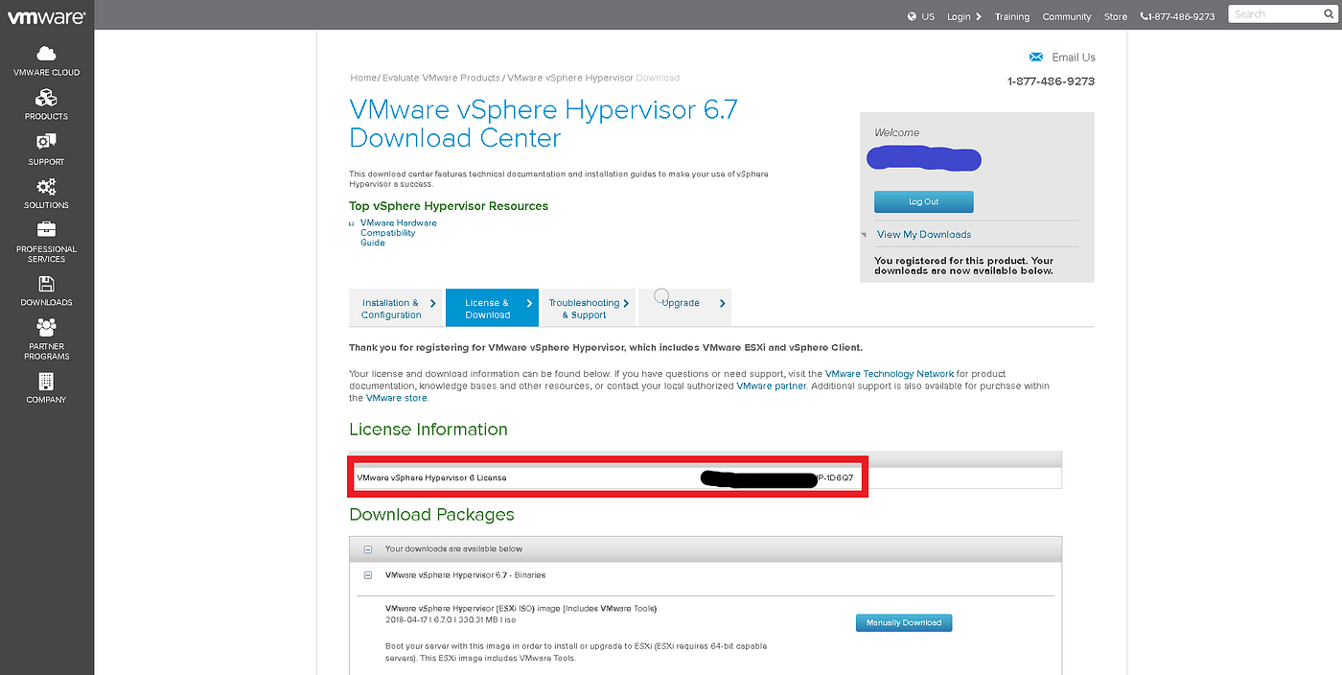
Task: Click the Email Us envelope icon
Action: (x=1035, y=58)
